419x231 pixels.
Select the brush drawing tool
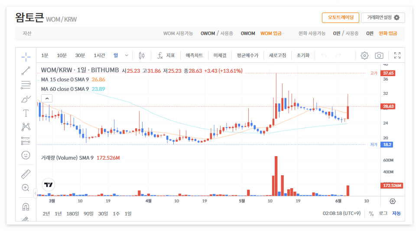pos(26,99)
